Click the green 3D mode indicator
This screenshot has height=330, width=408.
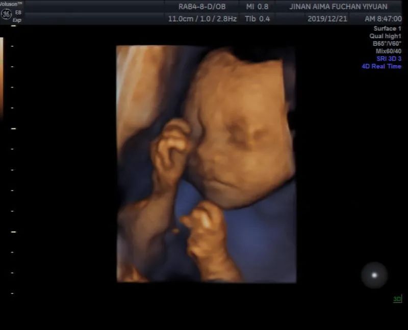[x=397, y=299]
